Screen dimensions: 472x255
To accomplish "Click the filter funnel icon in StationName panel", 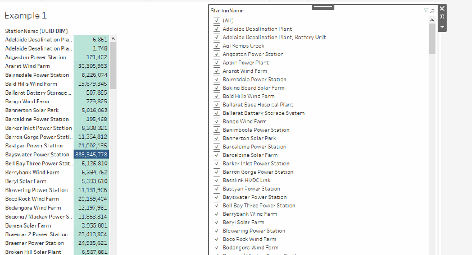I will coord(426,11).
